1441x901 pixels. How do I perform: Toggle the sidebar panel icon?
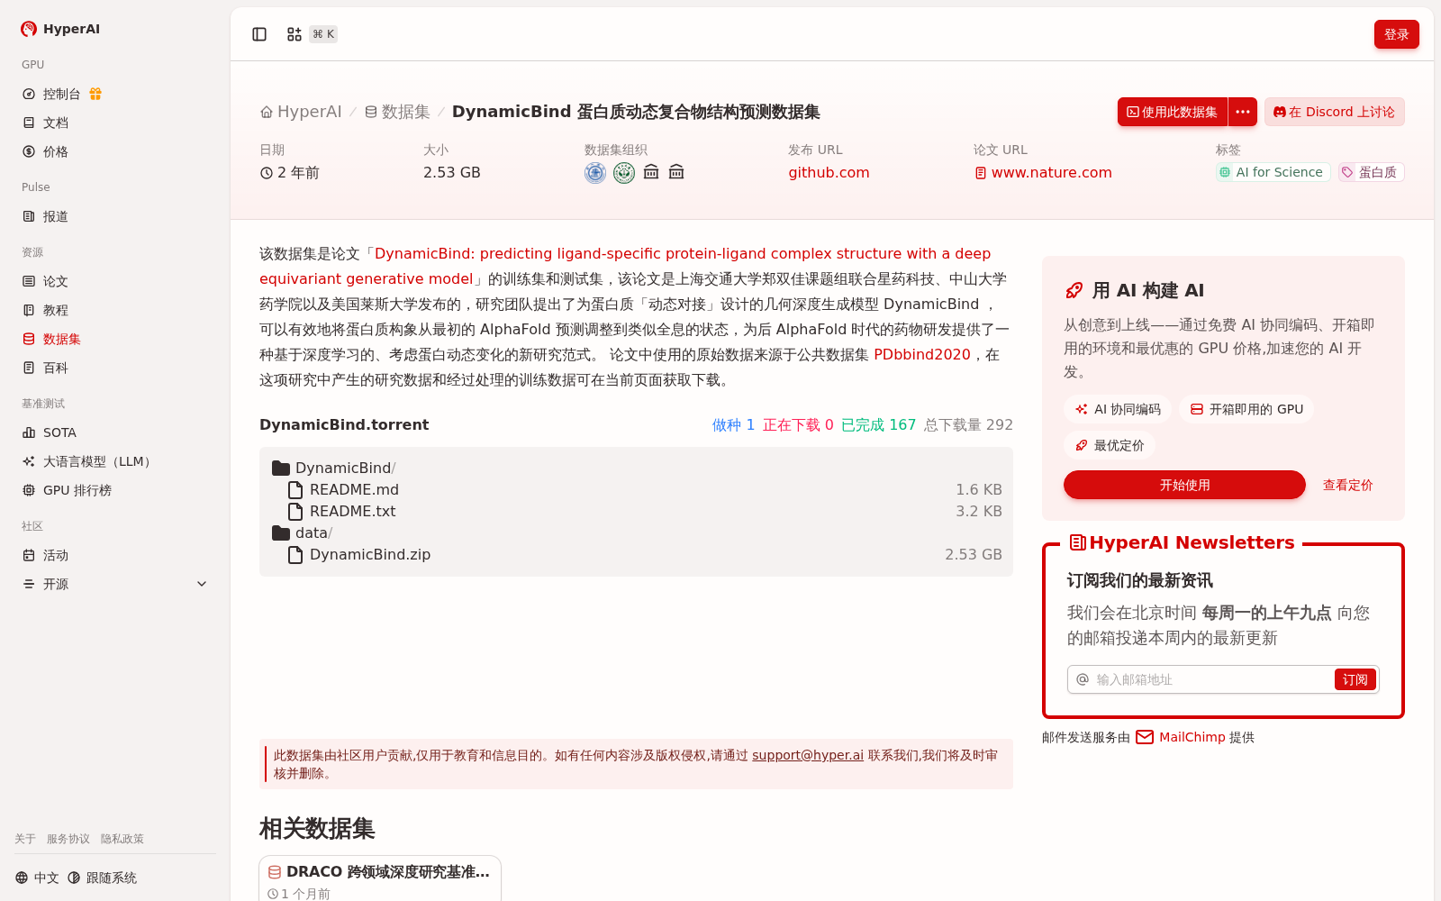click(x=259, y=34)
